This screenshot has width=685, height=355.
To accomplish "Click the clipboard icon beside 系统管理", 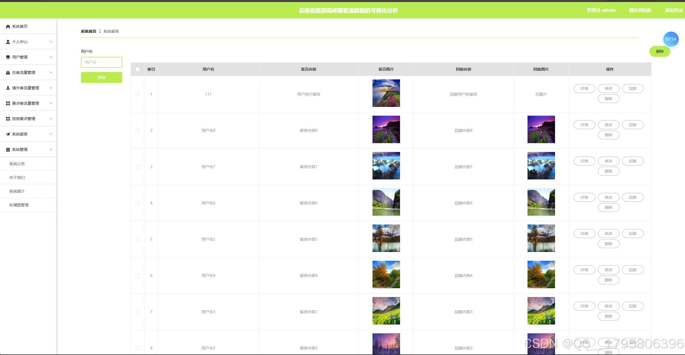I will [8, 149].
